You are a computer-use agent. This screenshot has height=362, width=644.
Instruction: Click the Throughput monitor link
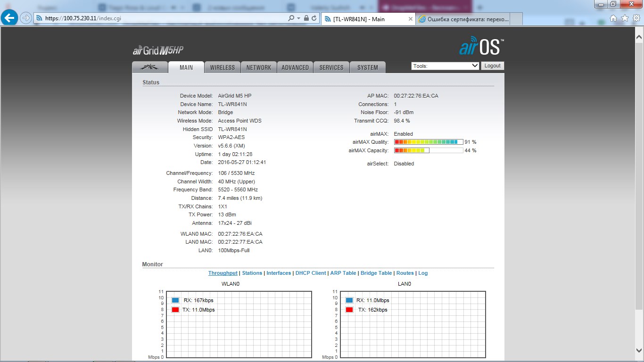223,273
